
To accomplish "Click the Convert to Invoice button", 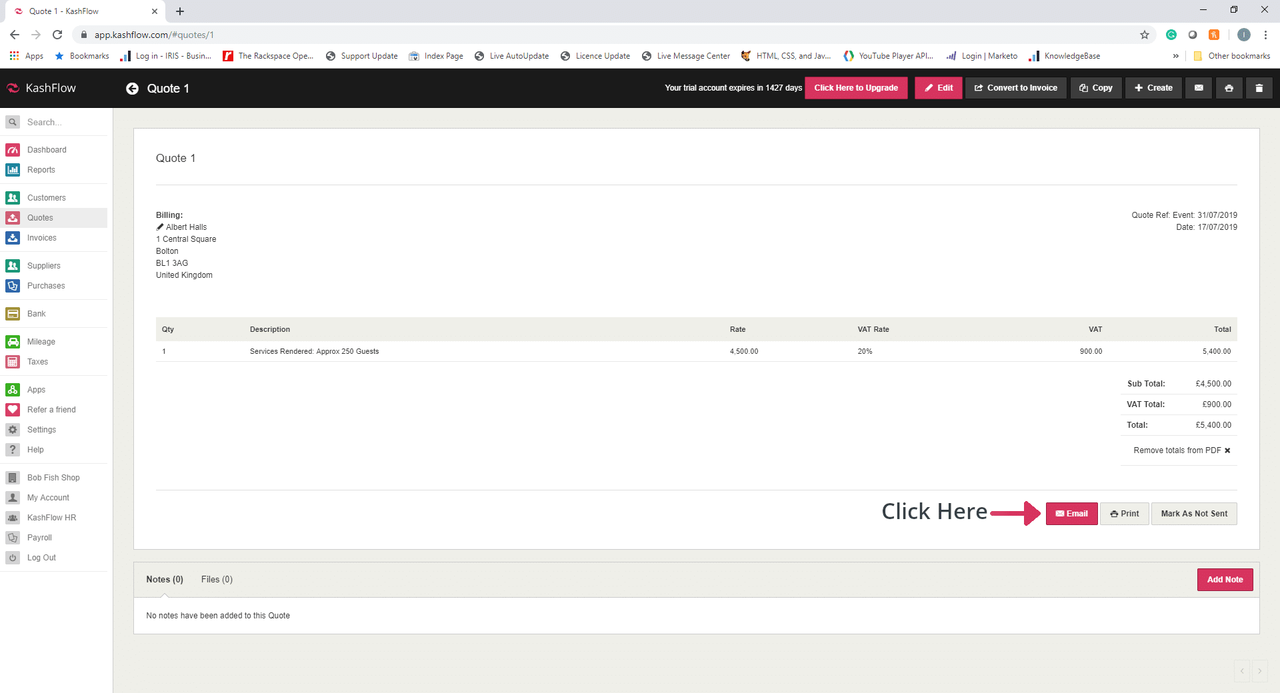I will 1015,88.
